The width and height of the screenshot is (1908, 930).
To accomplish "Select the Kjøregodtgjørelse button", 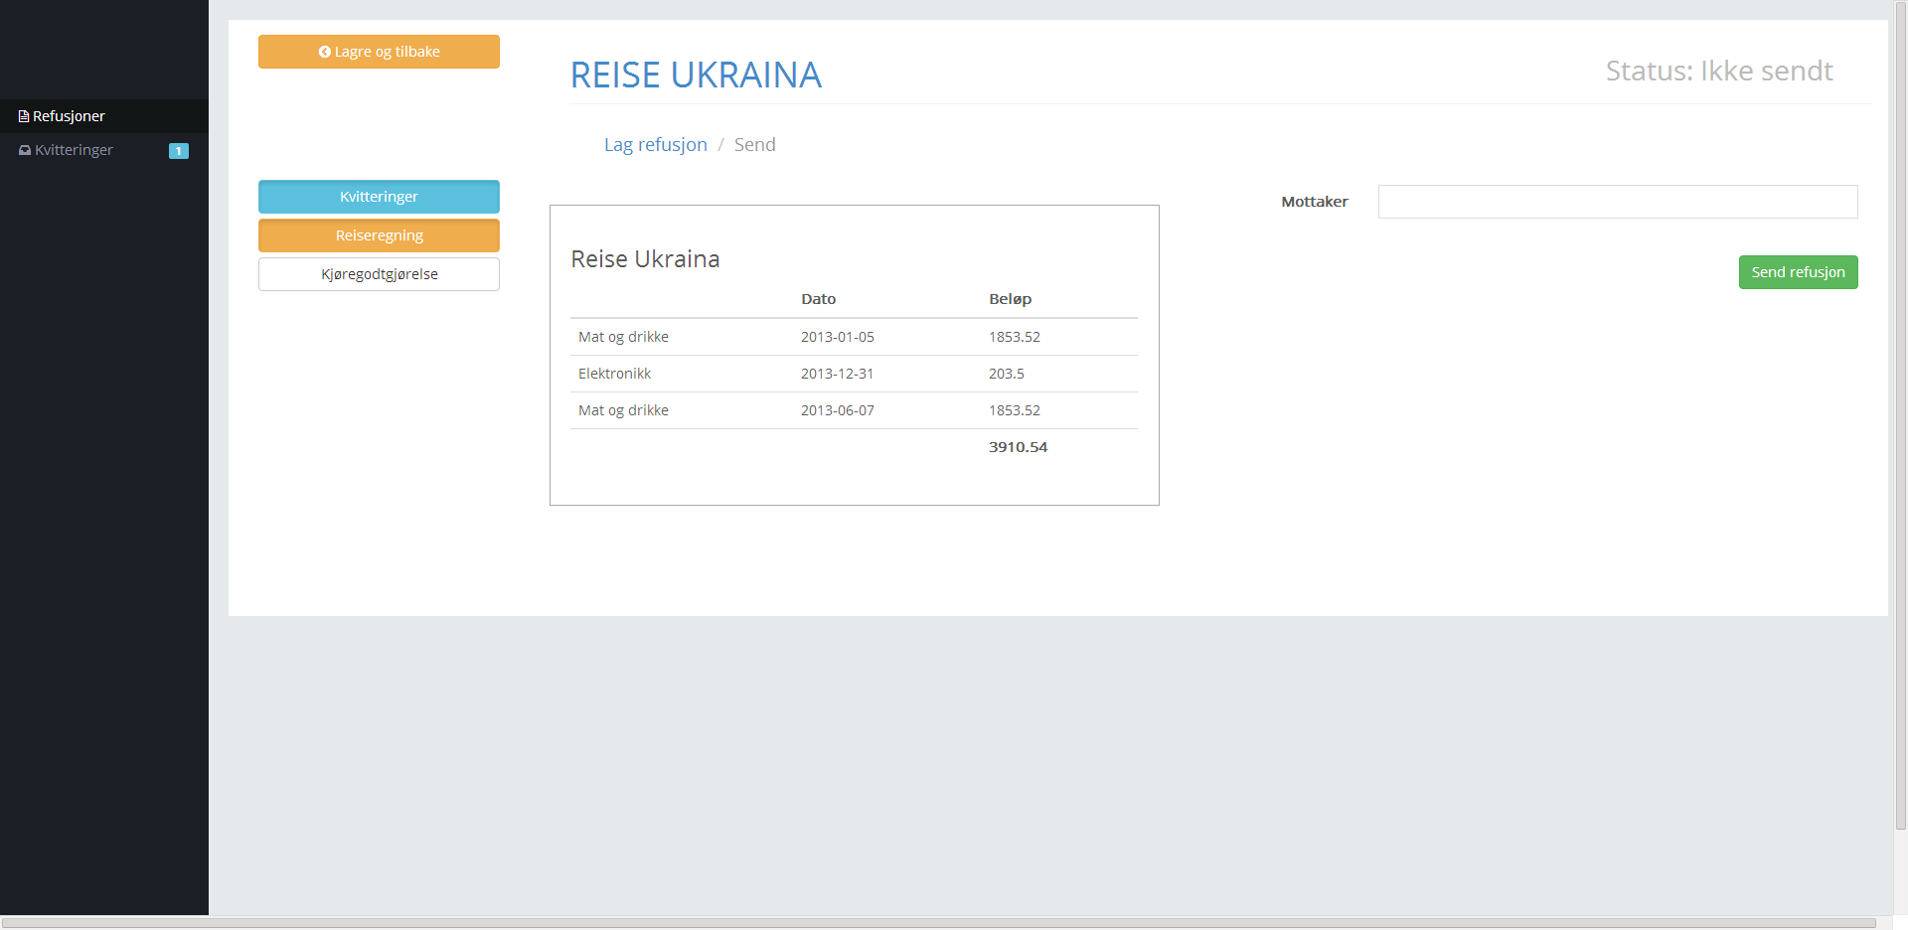I will pyautogui.click(x=379, y=274).
